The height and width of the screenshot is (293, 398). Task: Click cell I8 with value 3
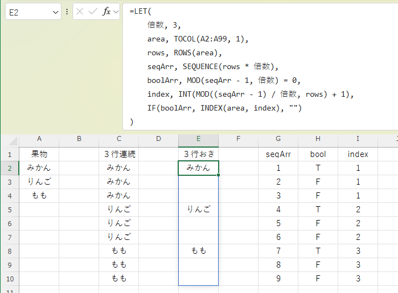[358, 251]
